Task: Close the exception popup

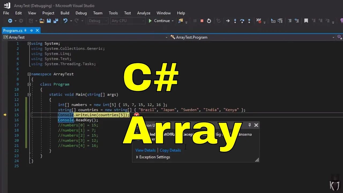Action: 256,125
